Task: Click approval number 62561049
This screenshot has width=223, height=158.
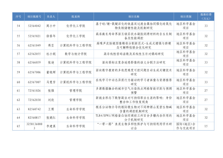Action: click(34, 45)
